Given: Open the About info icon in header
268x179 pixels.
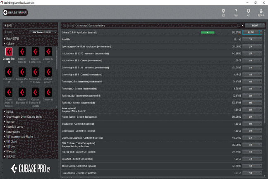Looking at the screenshot, I should pyautogui.click(x=248, y=11).
